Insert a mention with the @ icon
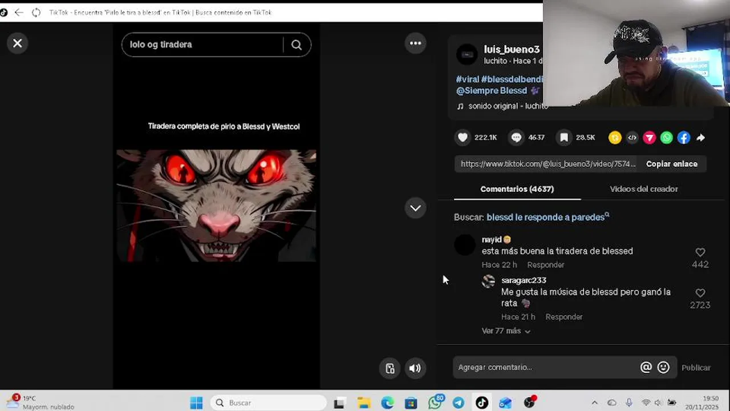Viewport: 730px width, 411px height. click(x=646, y=368)
